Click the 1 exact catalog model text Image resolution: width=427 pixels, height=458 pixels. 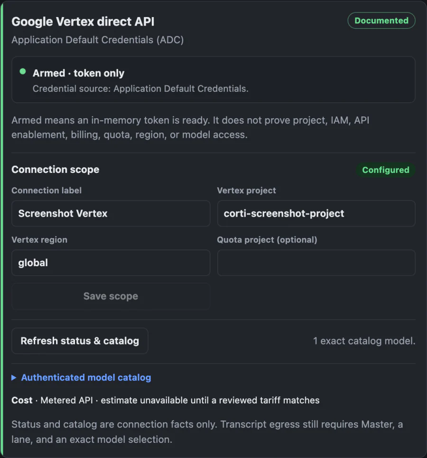pyautogui.click(x=364, y=341)
